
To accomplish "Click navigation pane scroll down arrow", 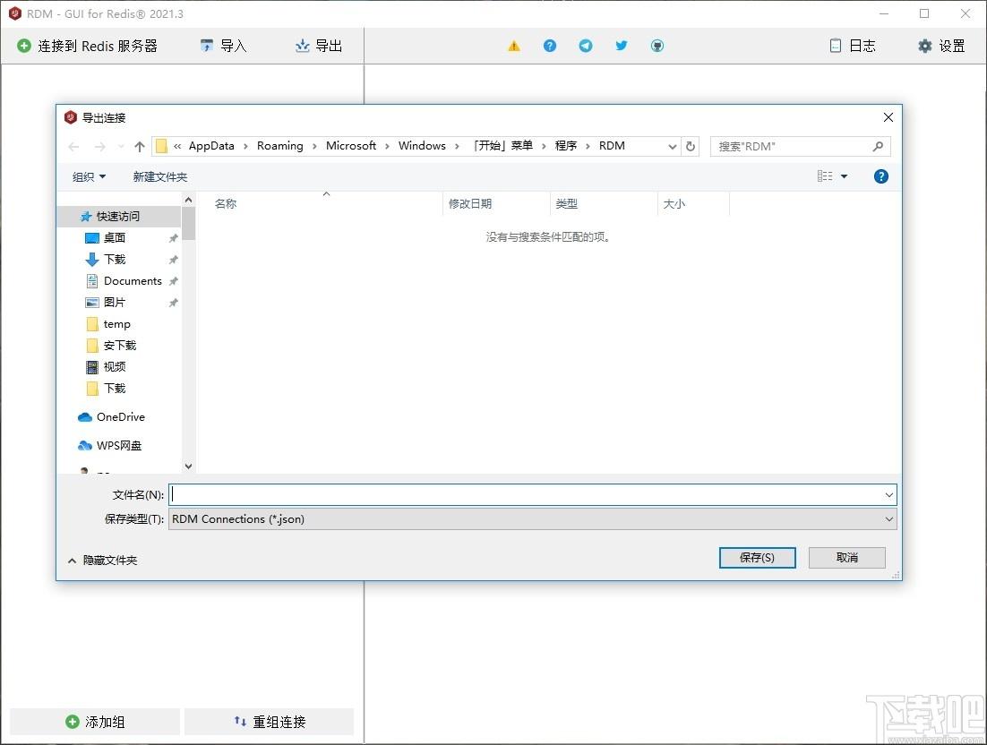I will [x=188, y=467].
